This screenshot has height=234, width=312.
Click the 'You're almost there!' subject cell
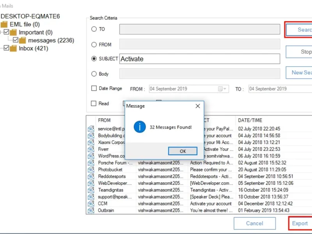[211, 210]
